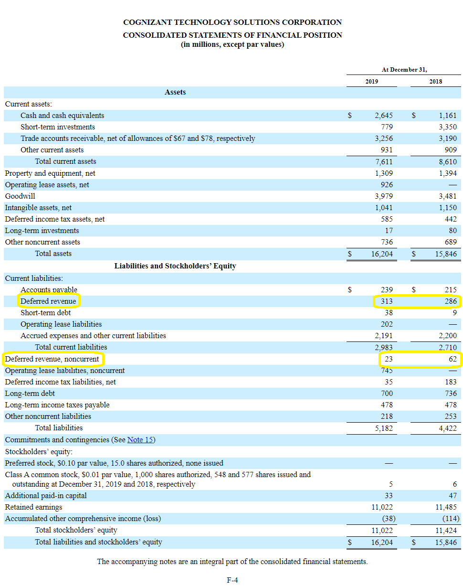Viewport: 463px width, 586px height.
Task: Select noncurrent deferred revenue 2018 value 62
Action: click(452, 359)
